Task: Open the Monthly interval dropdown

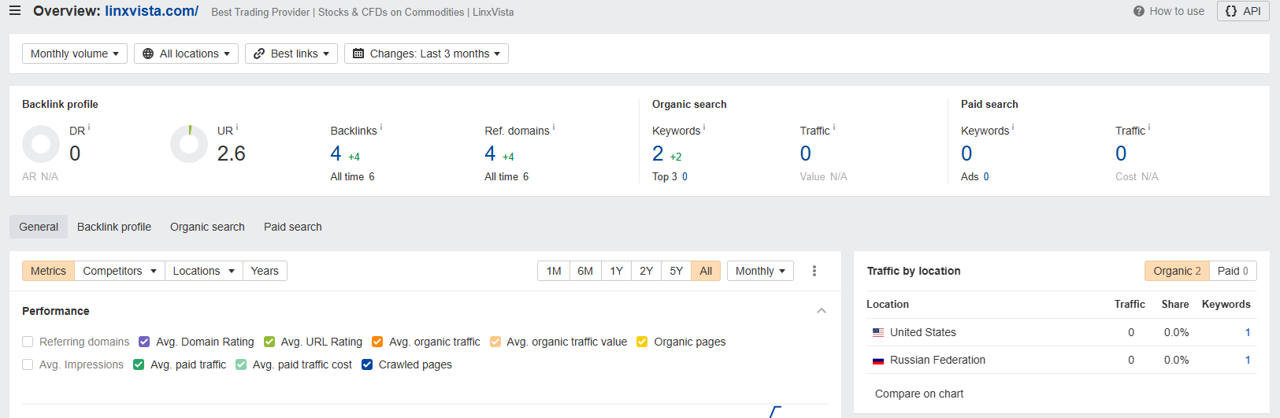Action: tap(760, 271)
